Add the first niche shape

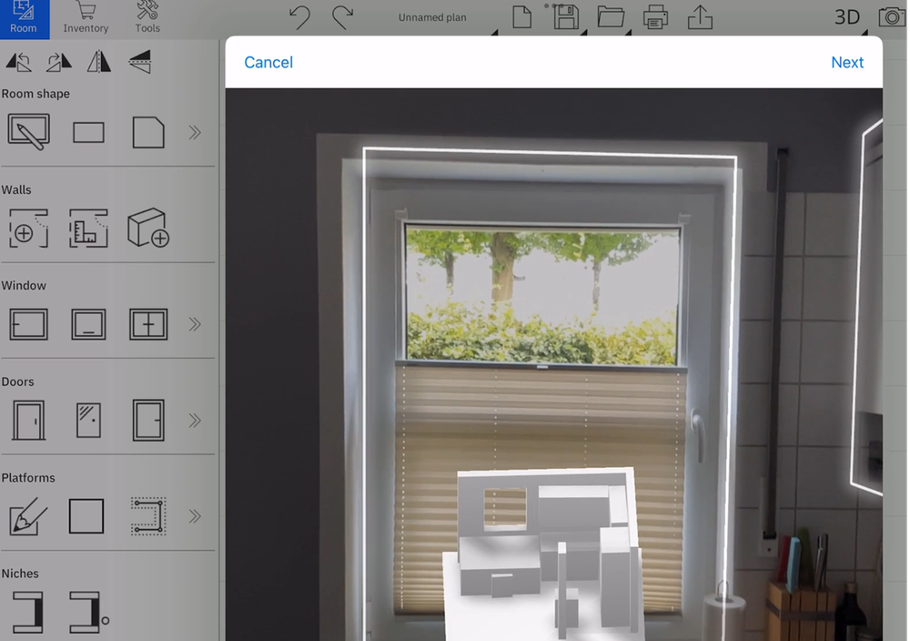coord(28,612)
